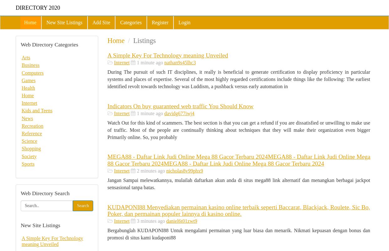389x251 pixels.
Task: Click the breadcrumb Home link
Action: [116, 40]
